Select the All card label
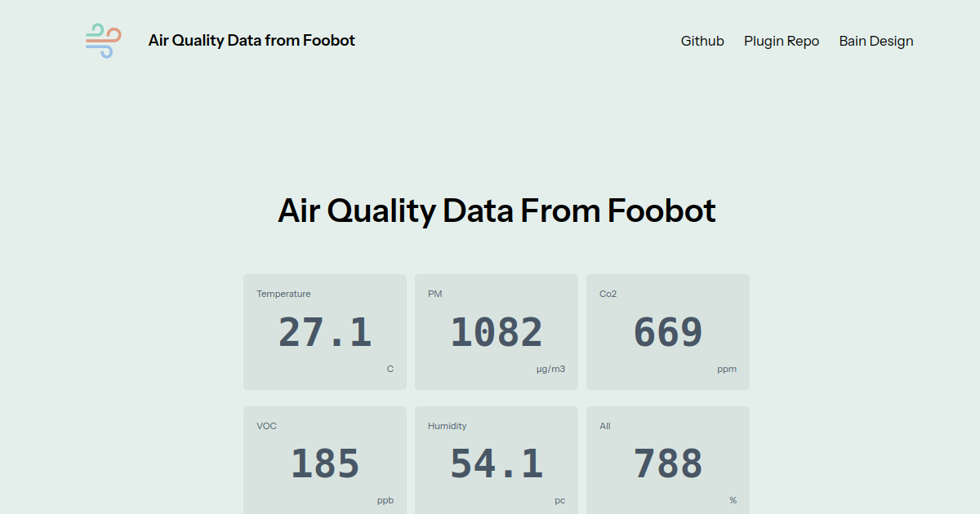 pos(604,426)
